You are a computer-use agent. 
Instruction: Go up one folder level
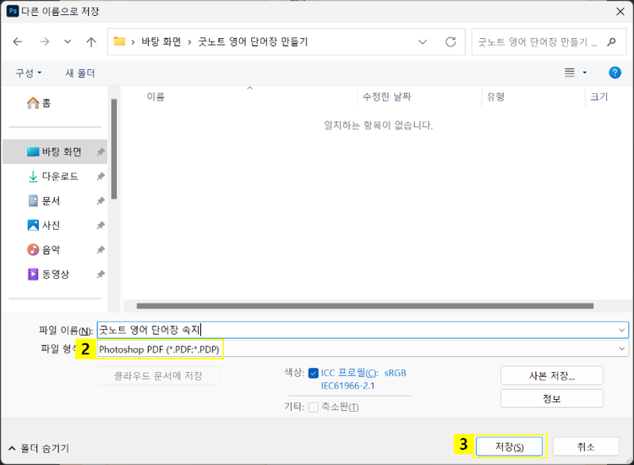pyautogui.click(x=91, y=41)
